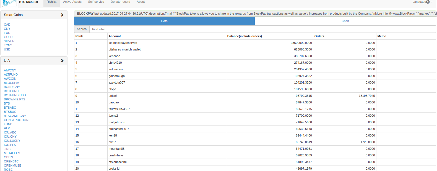This screenshot has height=171, width=437.
Task: Click the BTS RichList brand link
Action: tap(28, 2)
